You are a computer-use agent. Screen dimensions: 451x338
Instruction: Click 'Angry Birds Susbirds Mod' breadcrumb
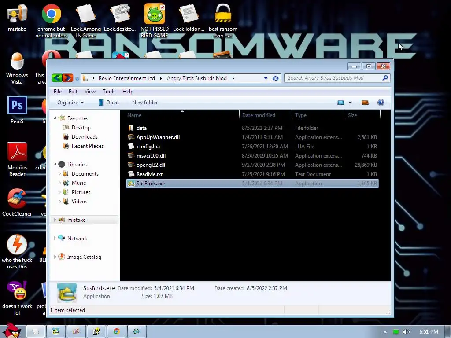point(197,78)
